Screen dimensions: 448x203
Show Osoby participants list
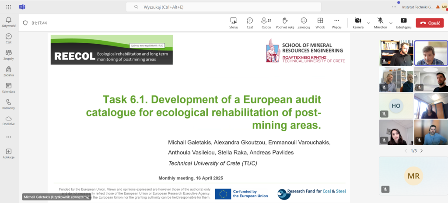tap(266, 23)
